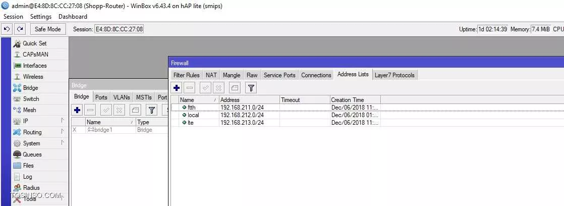
Task: Click the Session address field
Action: [x=119, y=29]
